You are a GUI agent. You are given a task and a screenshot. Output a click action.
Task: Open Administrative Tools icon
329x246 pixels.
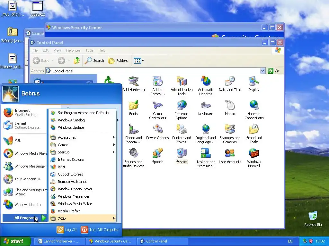[182, 86]
